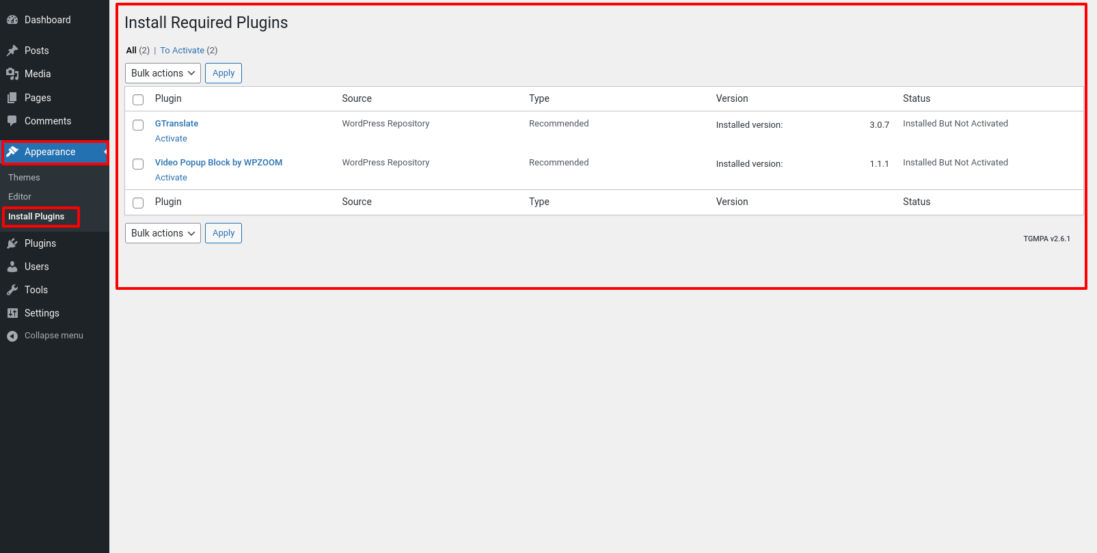Open the Editor submenu item
Screen dimensions: 1097x553
pyautogui.click(x=20, y=197)
